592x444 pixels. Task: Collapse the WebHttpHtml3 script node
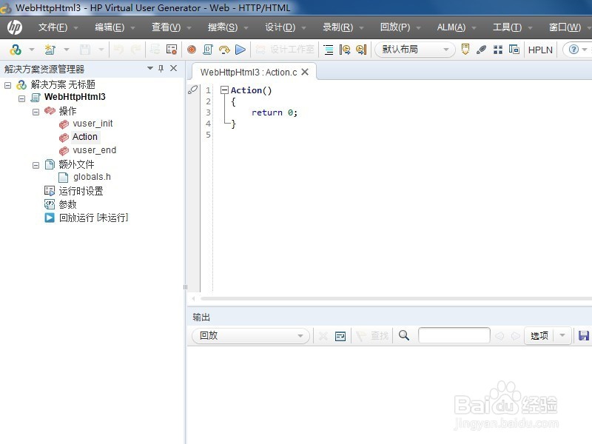click(x=22, y=98)
